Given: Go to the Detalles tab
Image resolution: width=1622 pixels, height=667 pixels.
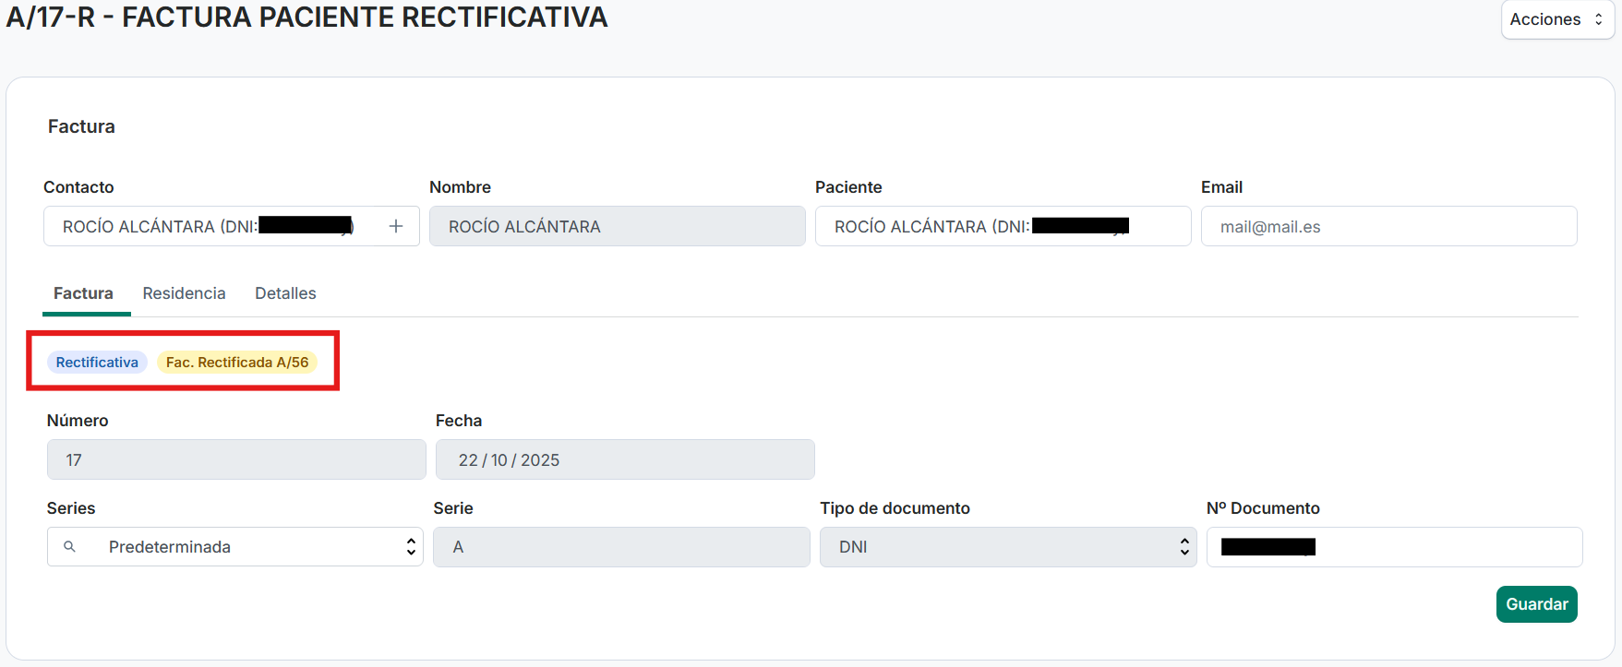Looking at the screenshot, I should coord(285,293).
